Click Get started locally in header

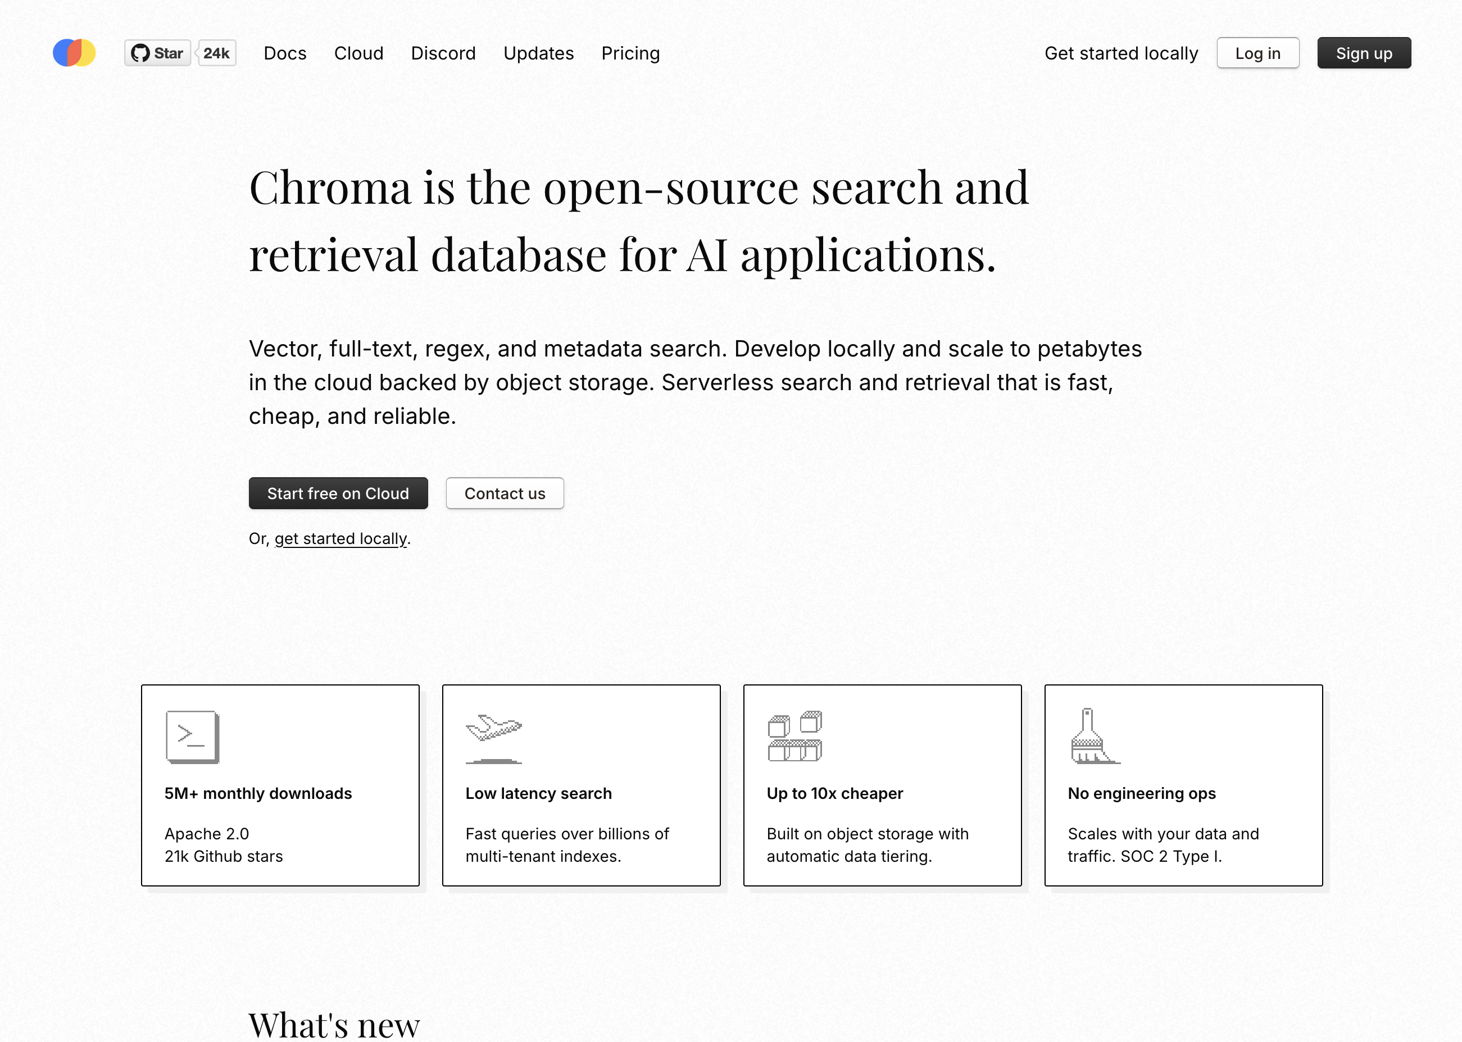(x=1121, y=53)
